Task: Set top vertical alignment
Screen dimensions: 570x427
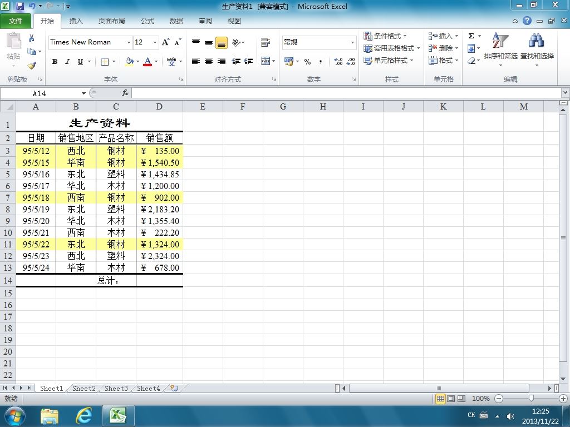Action: pyautogui.click(x=196, y=42)
